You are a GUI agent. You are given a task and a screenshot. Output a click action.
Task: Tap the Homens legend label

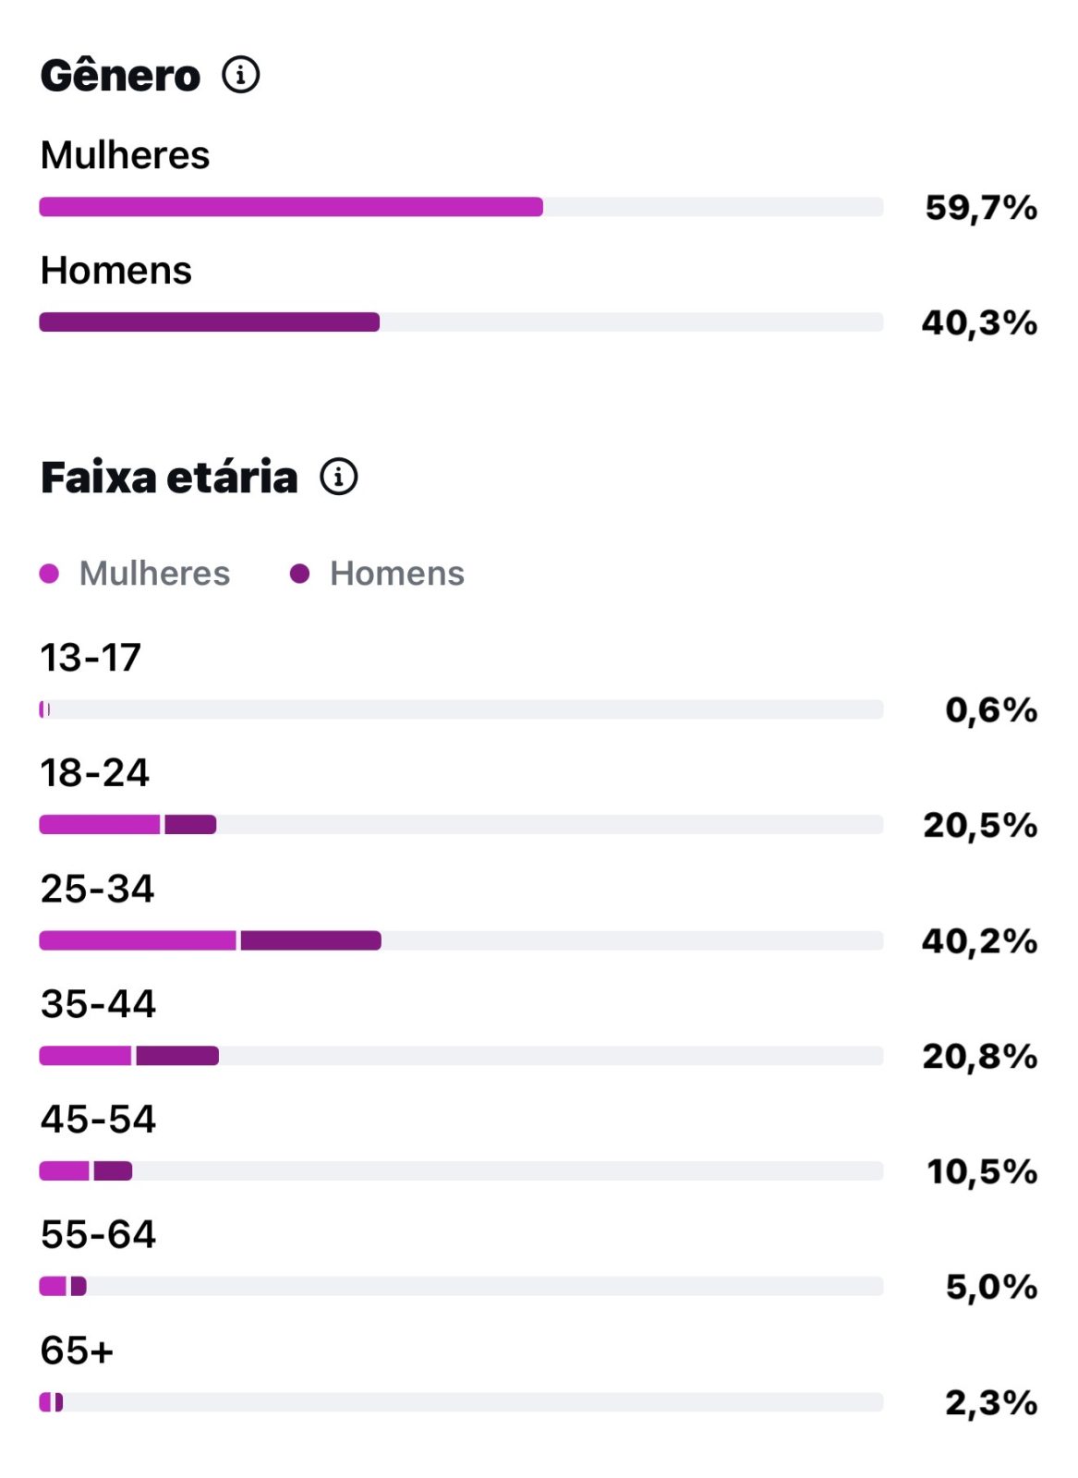[397, 574]
